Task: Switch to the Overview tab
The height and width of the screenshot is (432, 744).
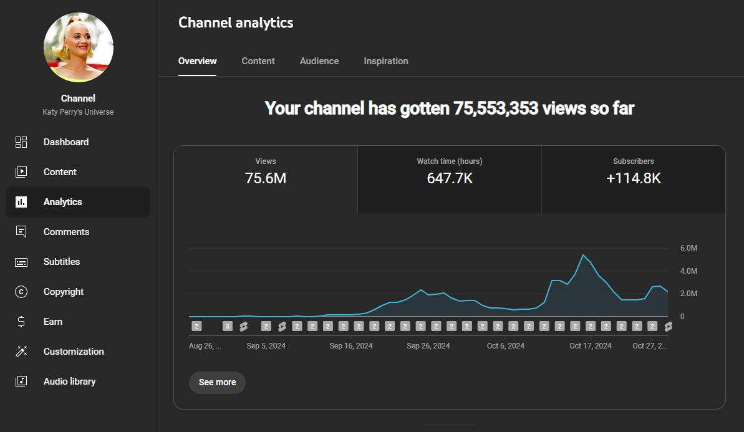Action: tap(197, 61)
